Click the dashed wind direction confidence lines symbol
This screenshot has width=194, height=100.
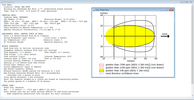tap(101, 74)
